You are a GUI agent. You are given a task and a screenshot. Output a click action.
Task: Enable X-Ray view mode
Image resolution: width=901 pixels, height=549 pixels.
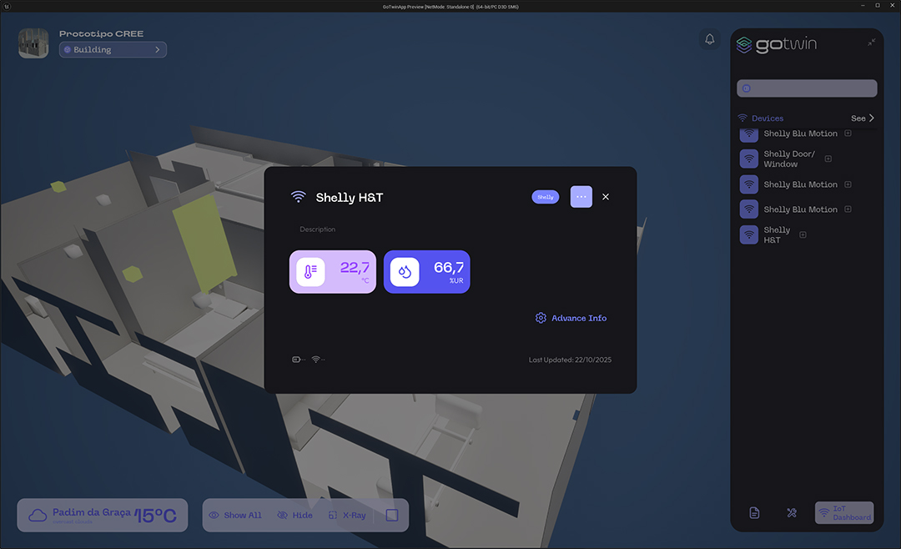point(347,516)
